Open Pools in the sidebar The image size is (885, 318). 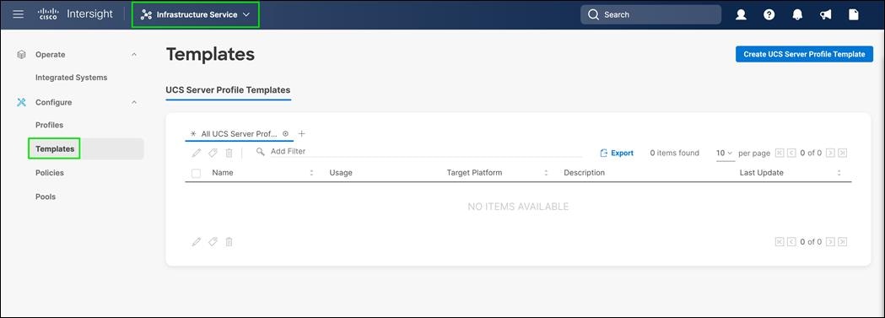(46, 197)
